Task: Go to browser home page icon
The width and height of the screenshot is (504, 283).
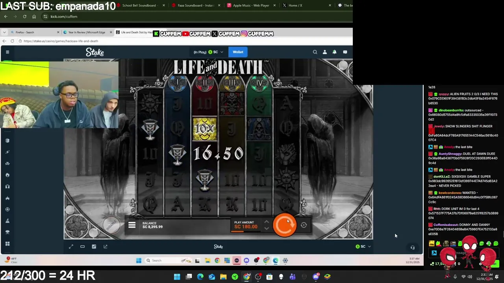Action: coord(34,17)
